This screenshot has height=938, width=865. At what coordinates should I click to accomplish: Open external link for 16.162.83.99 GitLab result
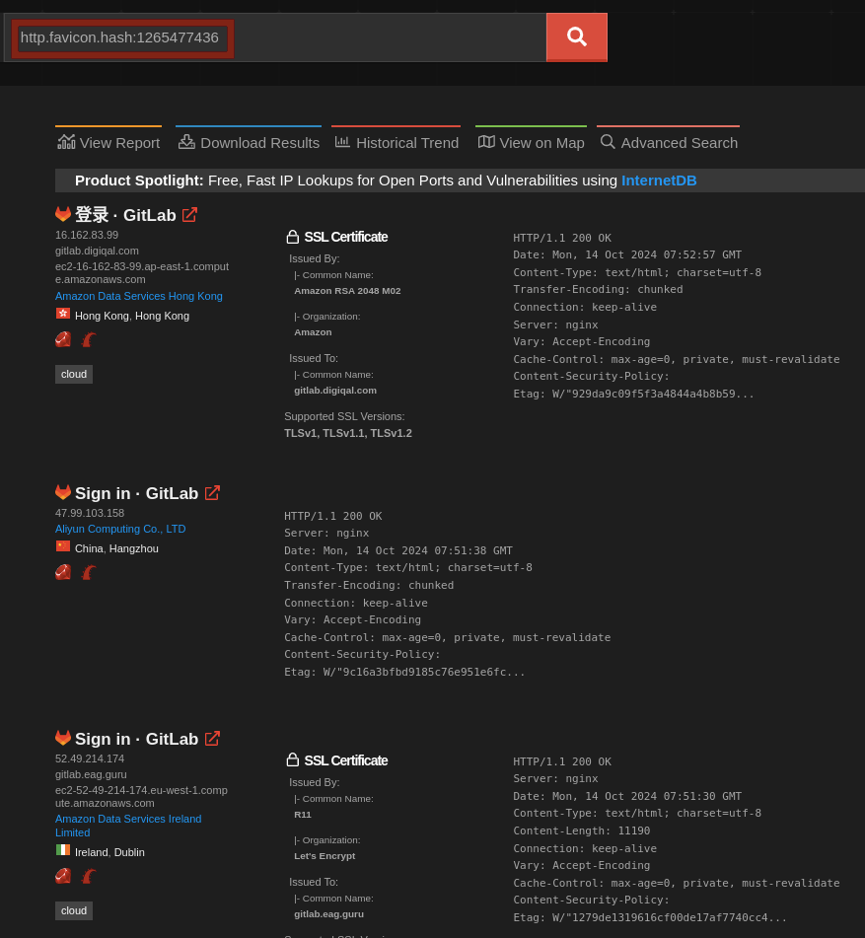[x=189, y=215]
